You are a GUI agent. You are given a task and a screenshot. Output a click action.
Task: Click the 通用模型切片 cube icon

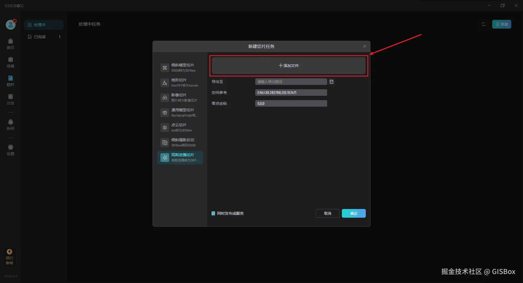pyautogui.click(x=165, y=113)
